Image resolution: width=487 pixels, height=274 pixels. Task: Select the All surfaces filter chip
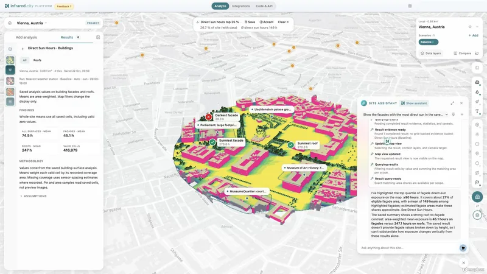[x=24, y=60]
